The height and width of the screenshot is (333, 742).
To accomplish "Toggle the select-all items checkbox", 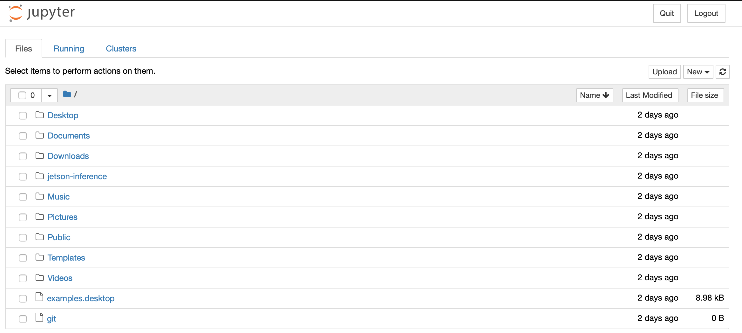I will click(x=22, y=95).
